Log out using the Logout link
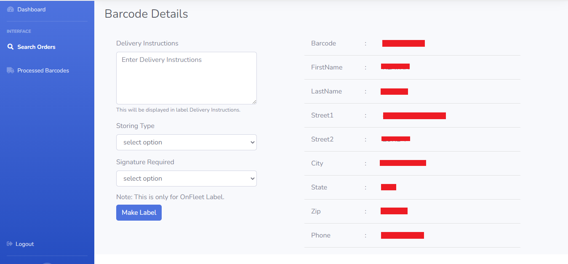568x264 pixels. tap(21, 244)
